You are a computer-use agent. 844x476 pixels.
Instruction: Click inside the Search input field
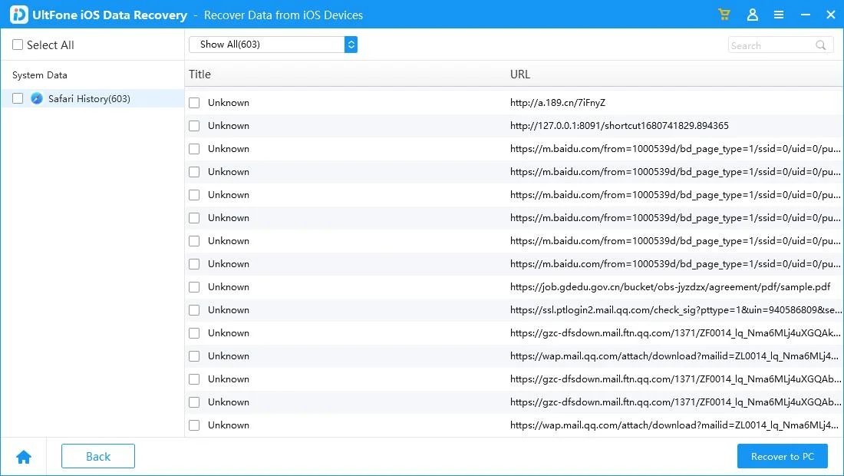coord(770,45)
